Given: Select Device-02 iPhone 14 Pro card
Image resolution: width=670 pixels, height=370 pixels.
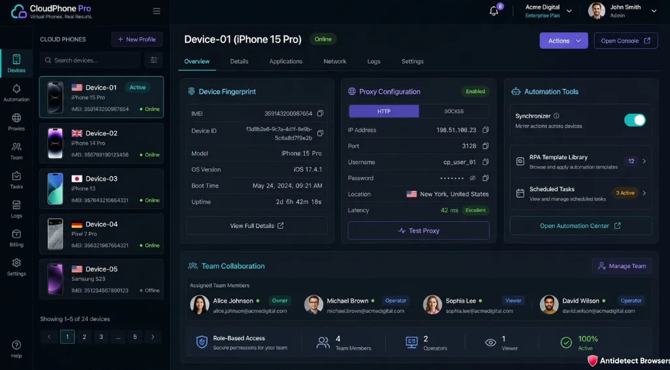Looking at the screenshot, I should point(101,143).
